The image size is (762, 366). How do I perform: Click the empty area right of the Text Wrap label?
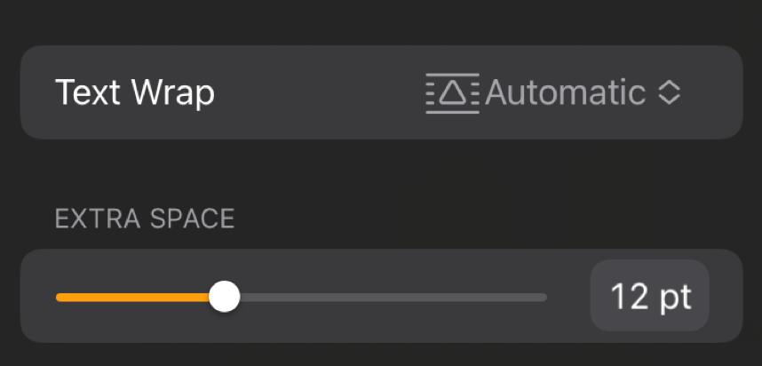point(320,92)
